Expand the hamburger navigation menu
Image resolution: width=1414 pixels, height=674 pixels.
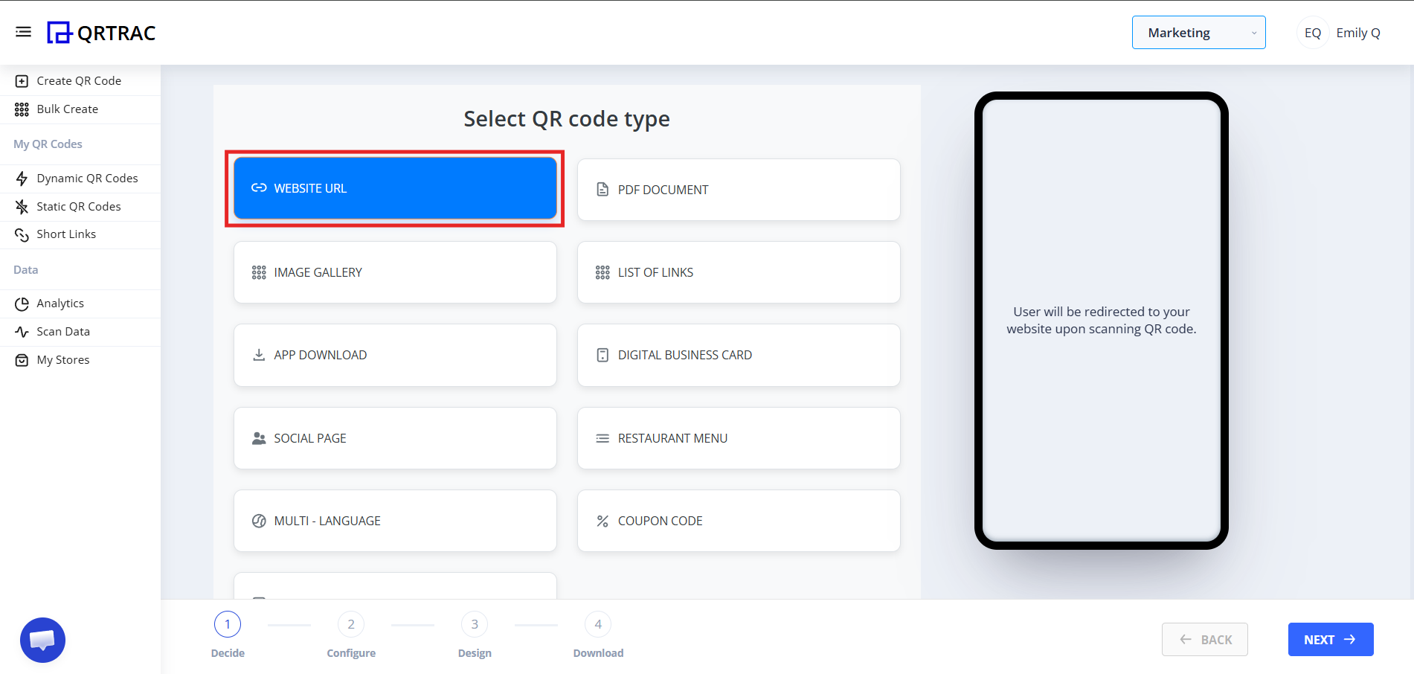point(23,31)
